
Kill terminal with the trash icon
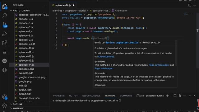[x=180, y=96]
